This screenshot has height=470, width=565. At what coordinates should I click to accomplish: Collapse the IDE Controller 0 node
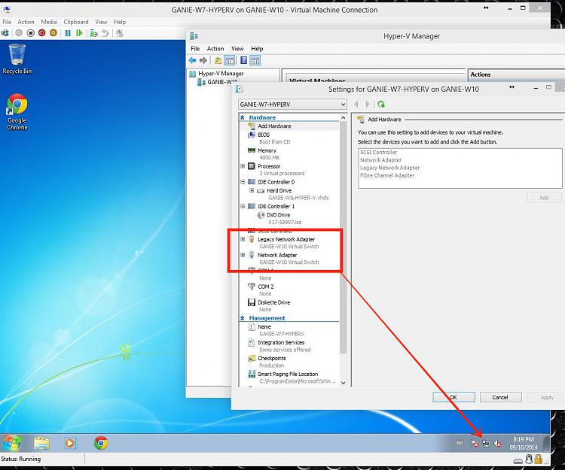(243, 182)
